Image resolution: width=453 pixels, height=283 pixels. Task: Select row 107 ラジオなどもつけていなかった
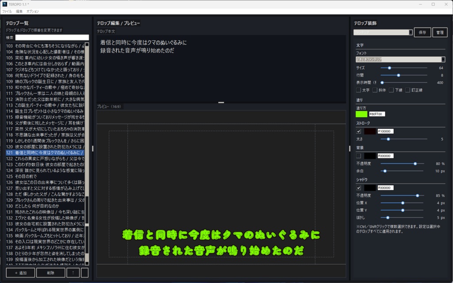pyautogui.click(x=46, y=69)
